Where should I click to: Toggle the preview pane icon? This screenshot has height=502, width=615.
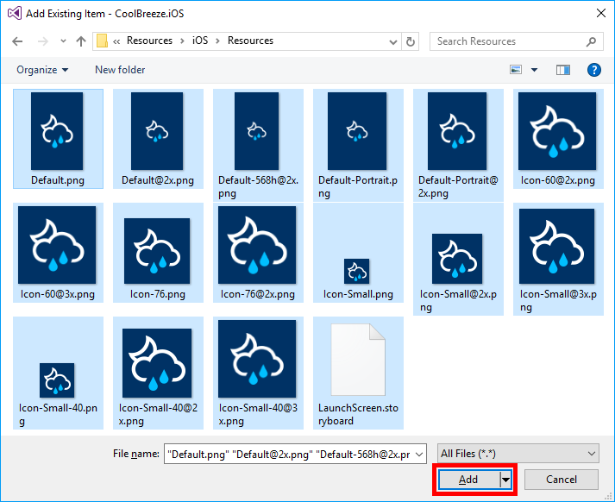pos(563,70)
